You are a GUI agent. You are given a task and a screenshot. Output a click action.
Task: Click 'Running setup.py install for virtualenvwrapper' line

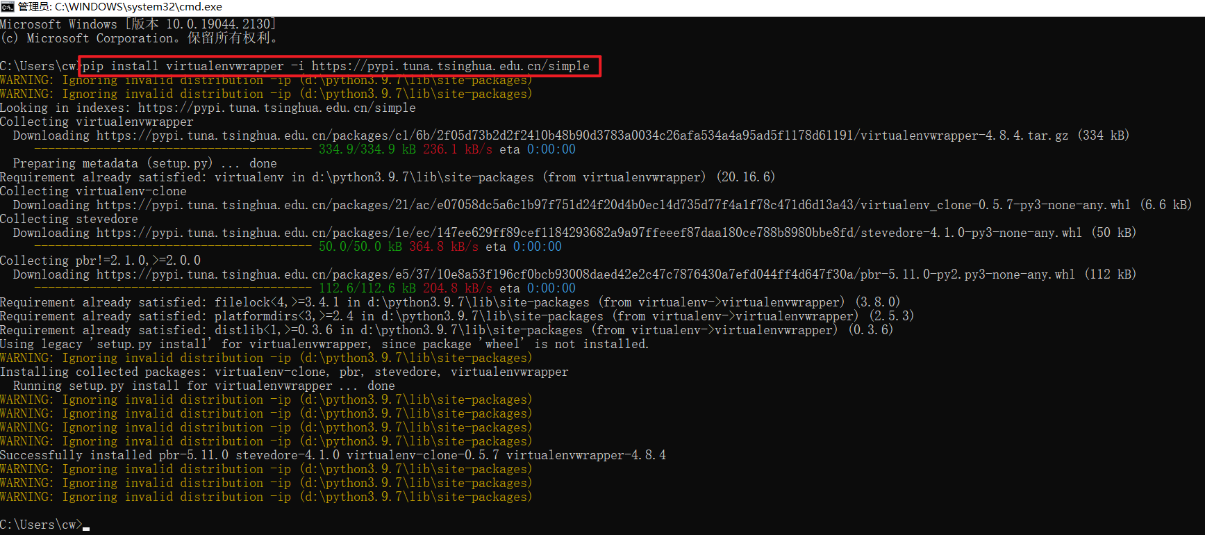point(203,386)
